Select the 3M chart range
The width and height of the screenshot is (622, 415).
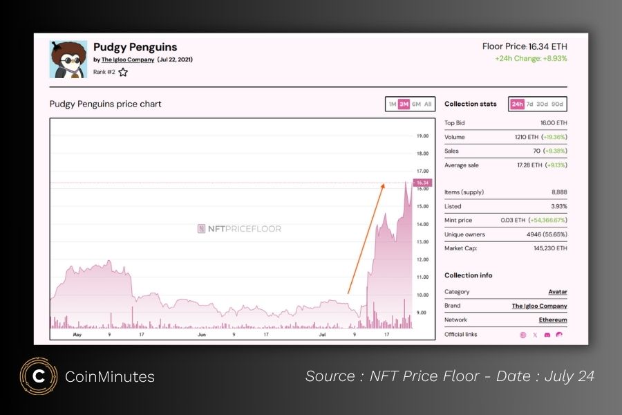[x=404, y=104]
